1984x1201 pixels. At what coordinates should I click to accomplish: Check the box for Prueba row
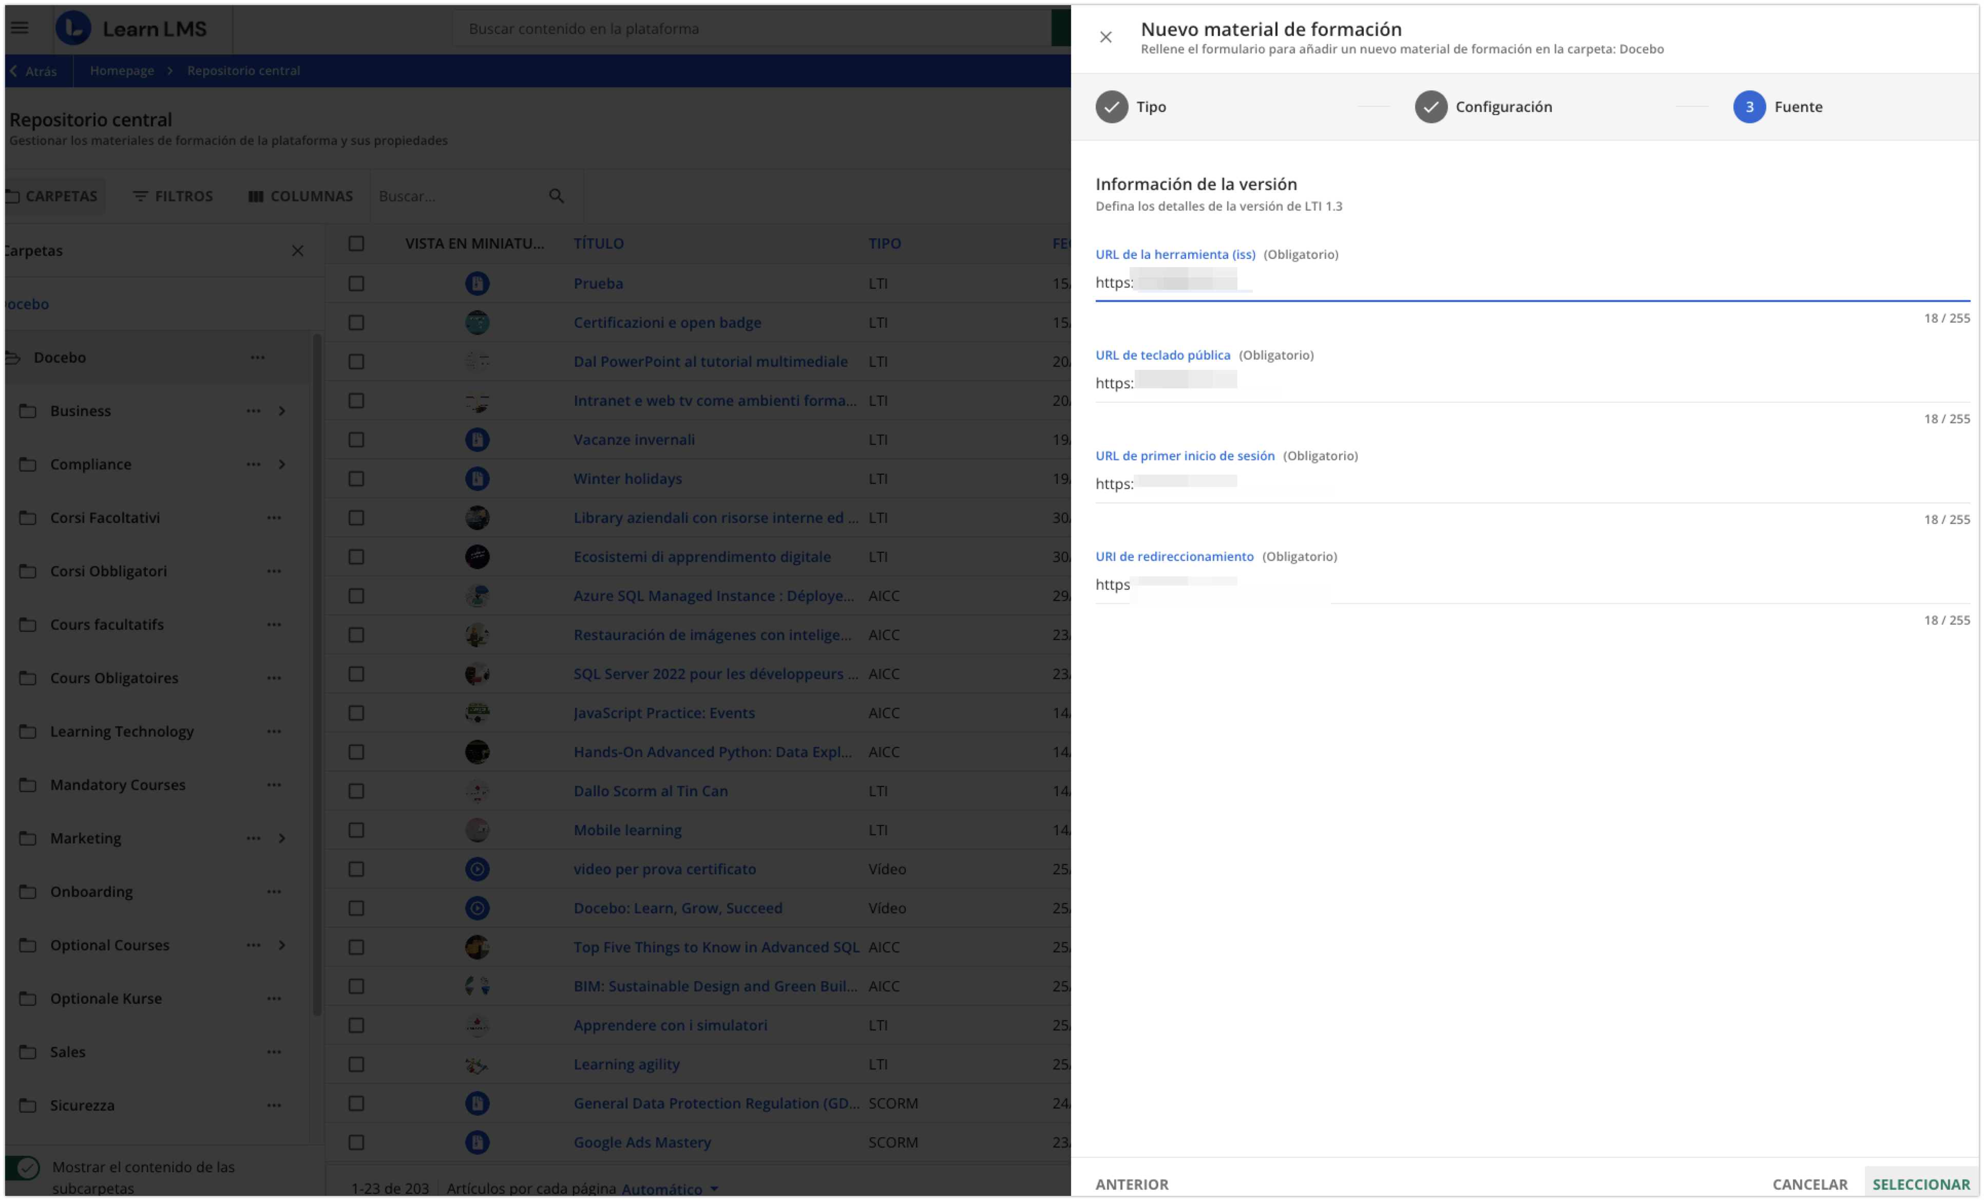click(x=356, y=284)
